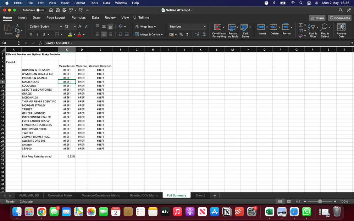Decrease the indent

pyautogui.click(x=120, y=34)
